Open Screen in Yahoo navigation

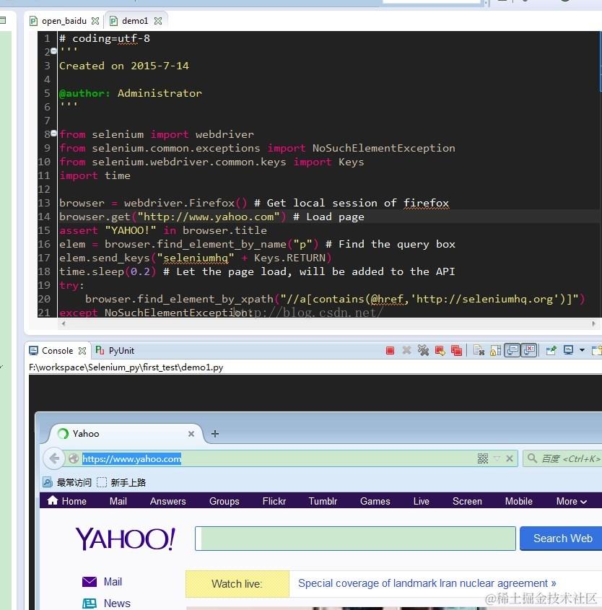point(467,501)
